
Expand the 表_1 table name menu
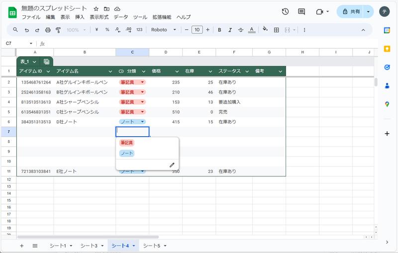coord(34,62)
